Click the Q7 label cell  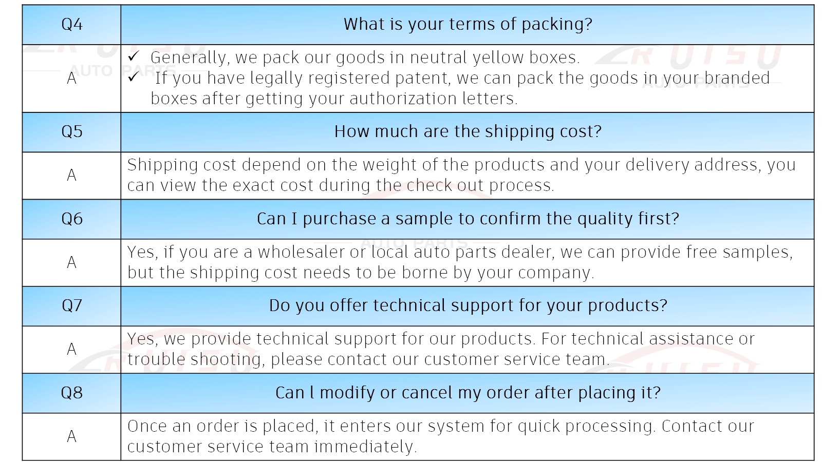[x=71, y=306]
